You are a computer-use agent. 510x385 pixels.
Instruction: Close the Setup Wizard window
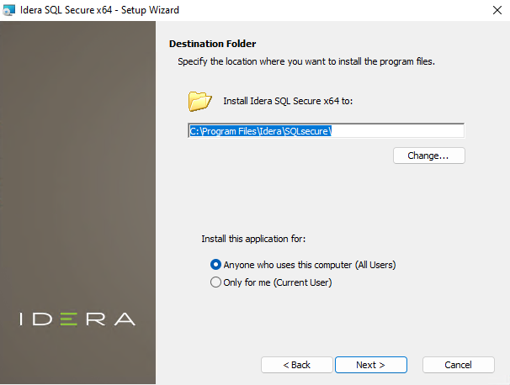coord(491,9)
